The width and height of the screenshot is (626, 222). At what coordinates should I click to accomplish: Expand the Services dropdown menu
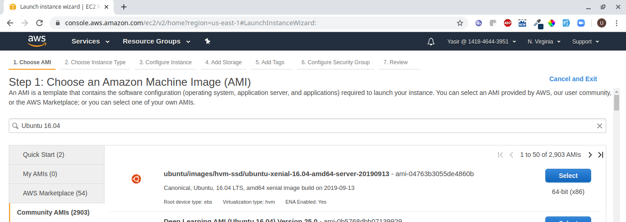pos(90,41)
